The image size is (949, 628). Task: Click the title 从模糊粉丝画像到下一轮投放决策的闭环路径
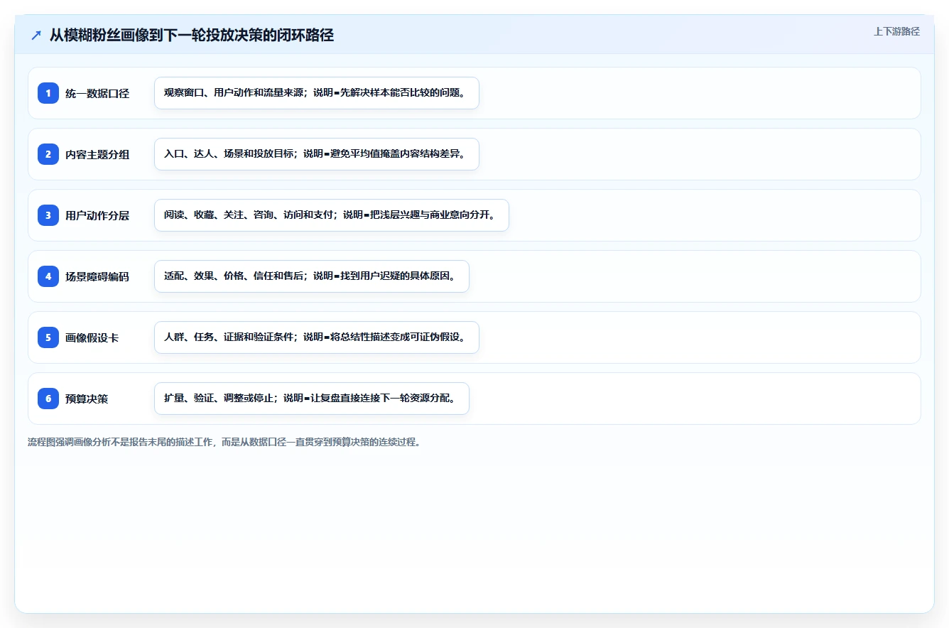(x=192, y=36)
